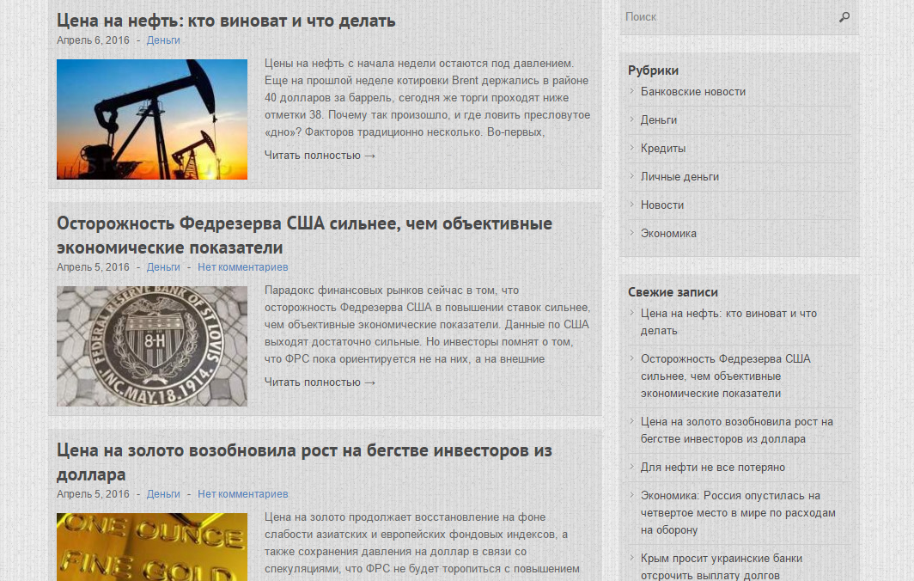Open recent post 'Цена на нефть: кто виноват' in sidebar
This screenshot has width=914, height=581.
point(728,322)
